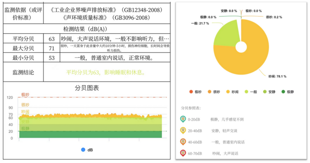
Task: Click the GB12348-2008 standard line
Action: (x=107, y=10)
